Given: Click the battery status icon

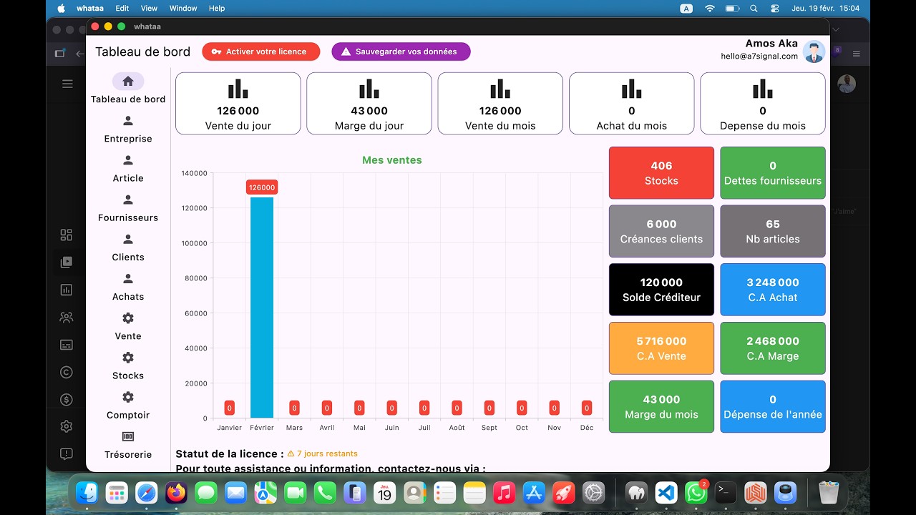Looking at the screenshot, I should point(732,9).
